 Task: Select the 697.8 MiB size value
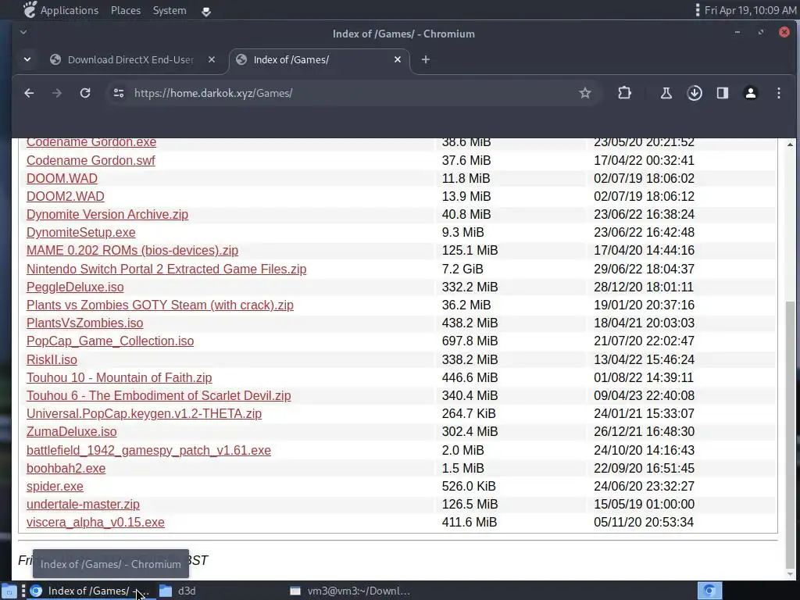coord(470,341)
